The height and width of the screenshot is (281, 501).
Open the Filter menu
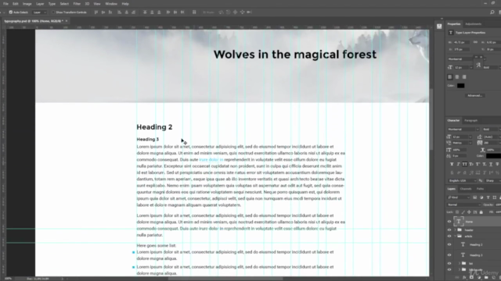click(x=77, y=4)
